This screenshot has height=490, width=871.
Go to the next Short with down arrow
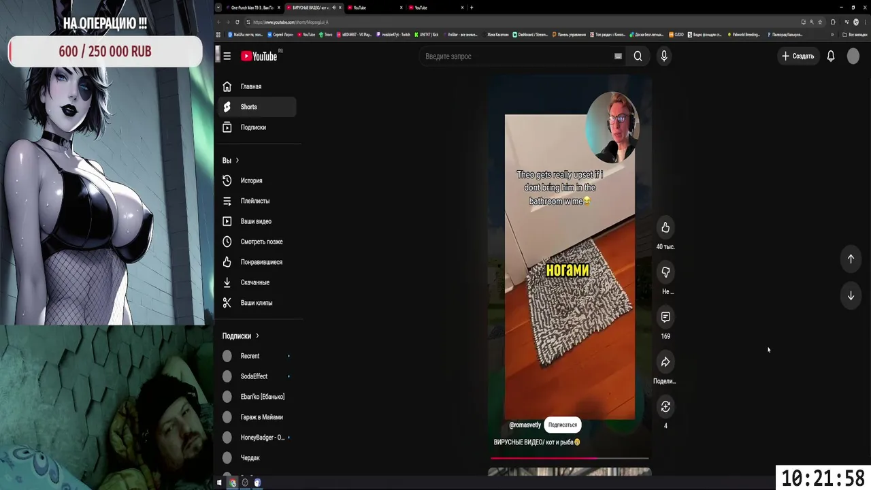[x=851, y=296]
